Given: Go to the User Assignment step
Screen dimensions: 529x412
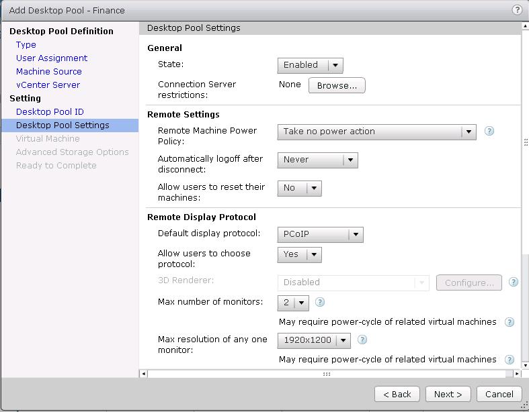Looking at the screenshot, I should pyautogui.click(x=52, y=58).
